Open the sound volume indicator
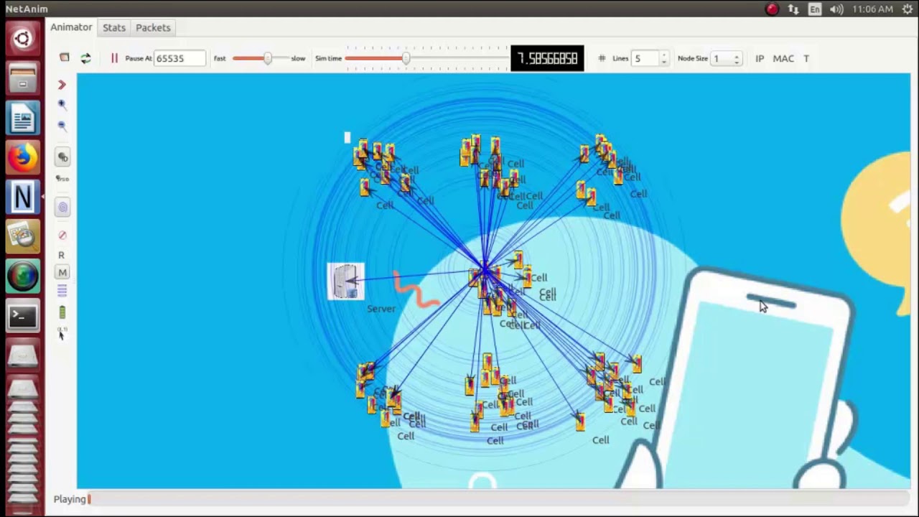Screen dimensions: 919x517 click(836, 9)
